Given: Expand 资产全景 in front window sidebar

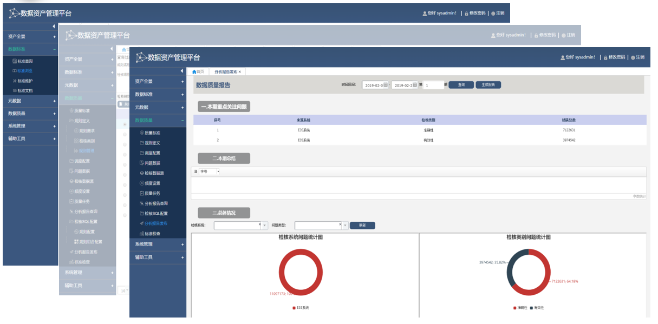Looking at the screenshot, I should (158, 81).
